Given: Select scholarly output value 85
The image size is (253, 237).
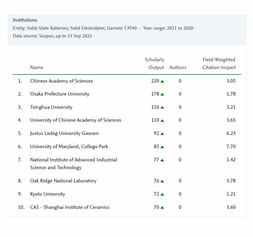Looking at the screenshot, I should click(x=157, y=147).
